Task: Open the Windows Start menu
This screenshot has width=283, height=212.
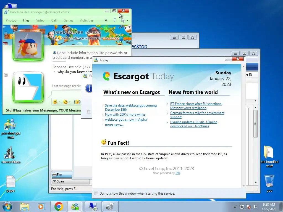Action: (7, 206)
